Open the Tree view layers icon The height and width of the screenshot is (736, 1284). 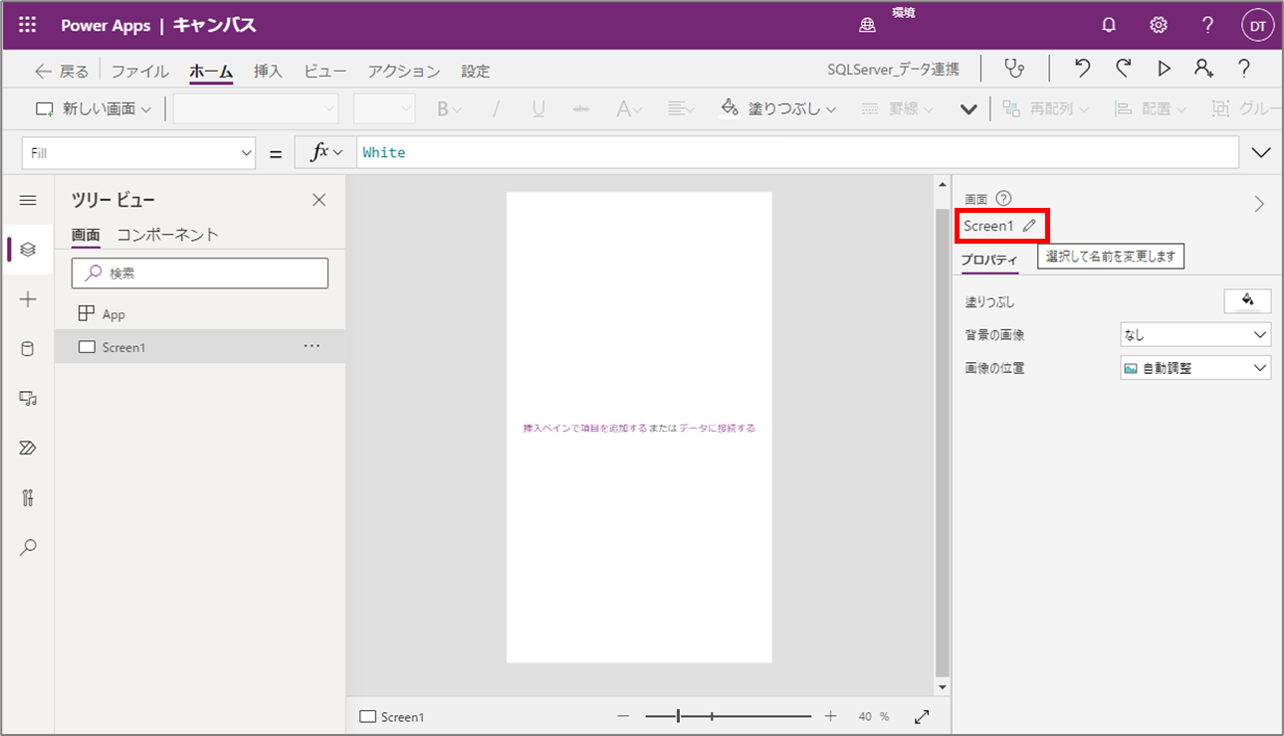[28, 249]
